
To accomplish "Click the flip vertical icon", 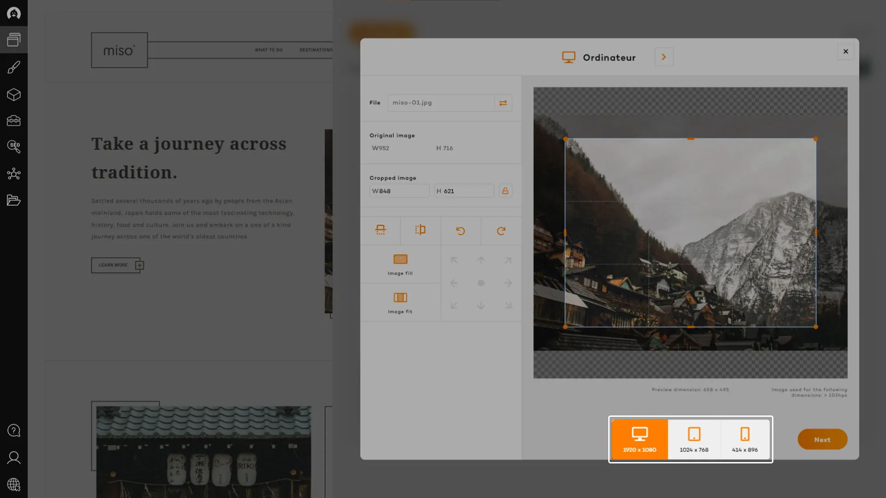I will pos(380,230).
